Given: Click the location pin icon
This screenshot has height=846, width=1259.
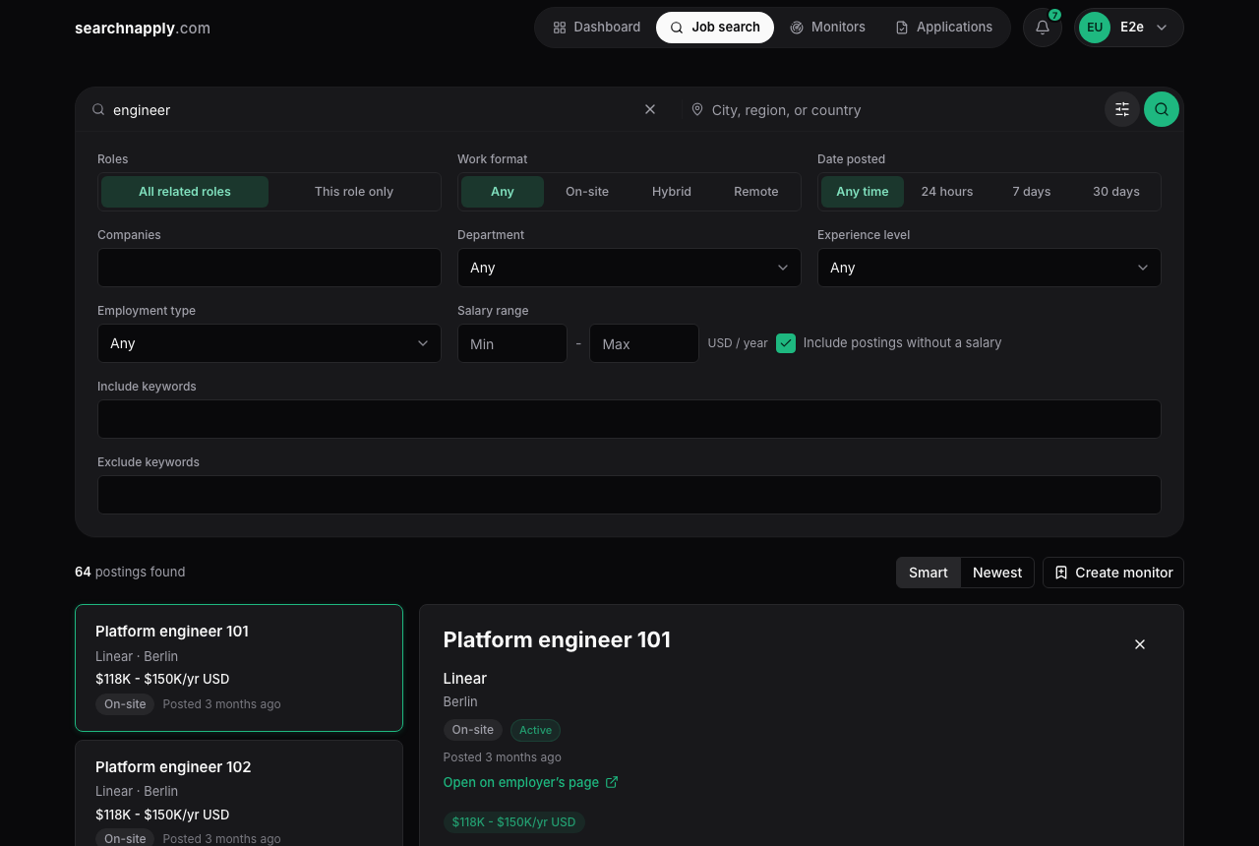Looking at the screenshot, I should (x=697, y=109).
